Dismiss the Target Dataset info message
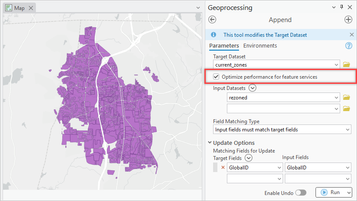The width and height of the screenshot is (357, 201). [351, 35]
